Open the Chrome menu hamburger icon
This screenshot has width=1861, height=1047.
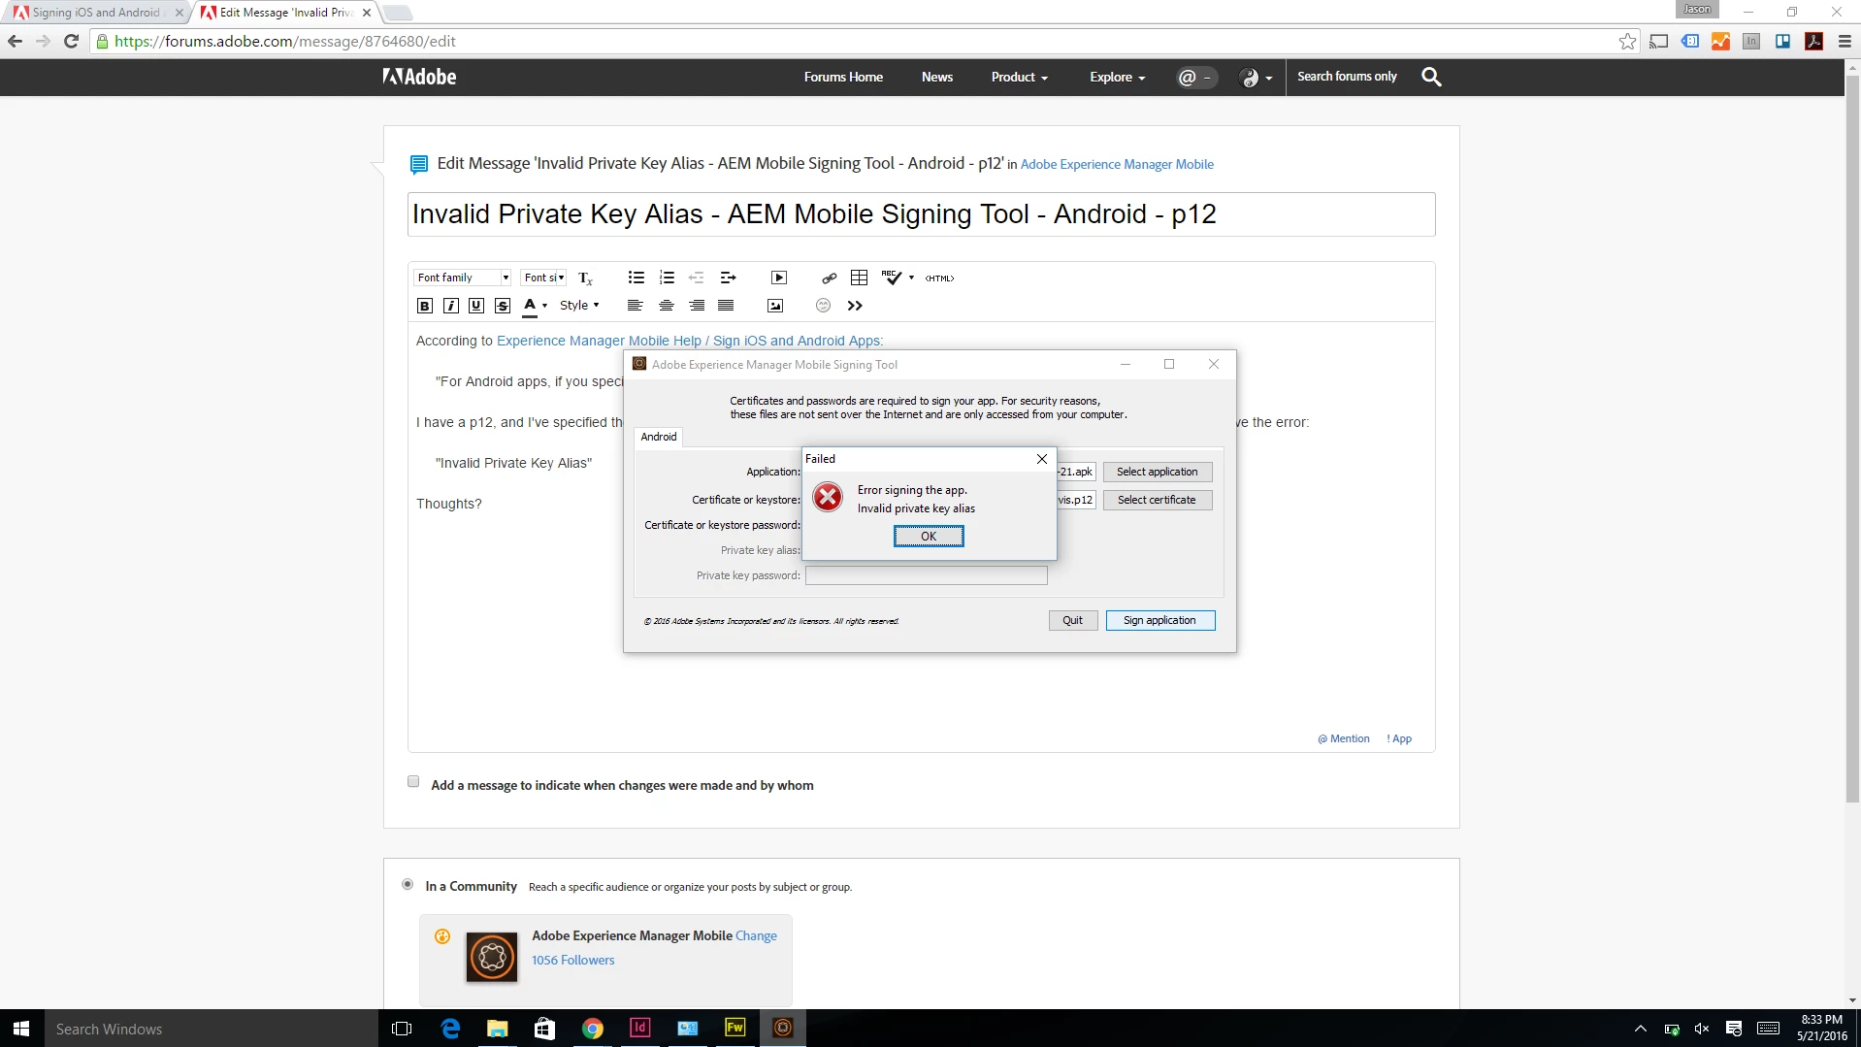[1845, 41]
